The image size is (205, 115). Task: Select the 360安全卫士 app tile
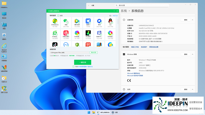tap(55, 23)
